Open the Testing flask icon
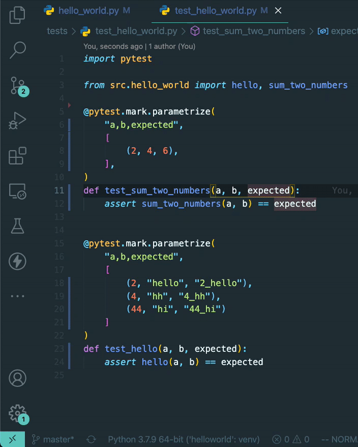The width and height of the screenshot is (358, 447). pos(17,226)
